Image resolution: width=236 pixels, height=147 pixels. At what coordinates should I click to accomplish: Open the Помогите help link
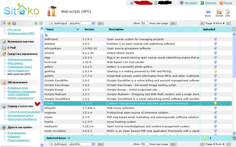(211, 3)
